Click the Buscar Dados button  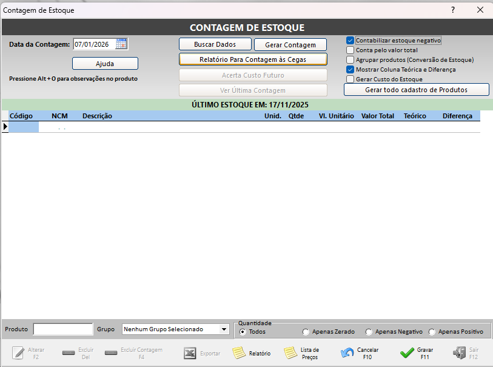pos(215,44)
